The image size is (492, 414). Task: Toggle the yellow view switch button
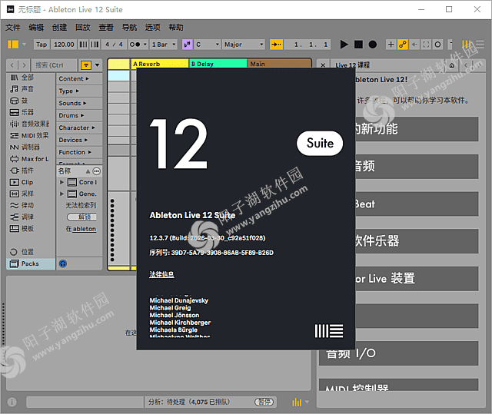click(13, 45)
